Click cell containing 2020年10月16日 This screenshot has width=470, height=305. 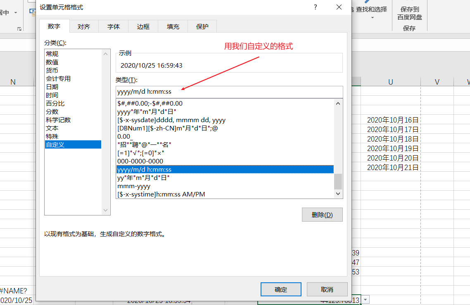coord(391,120)
